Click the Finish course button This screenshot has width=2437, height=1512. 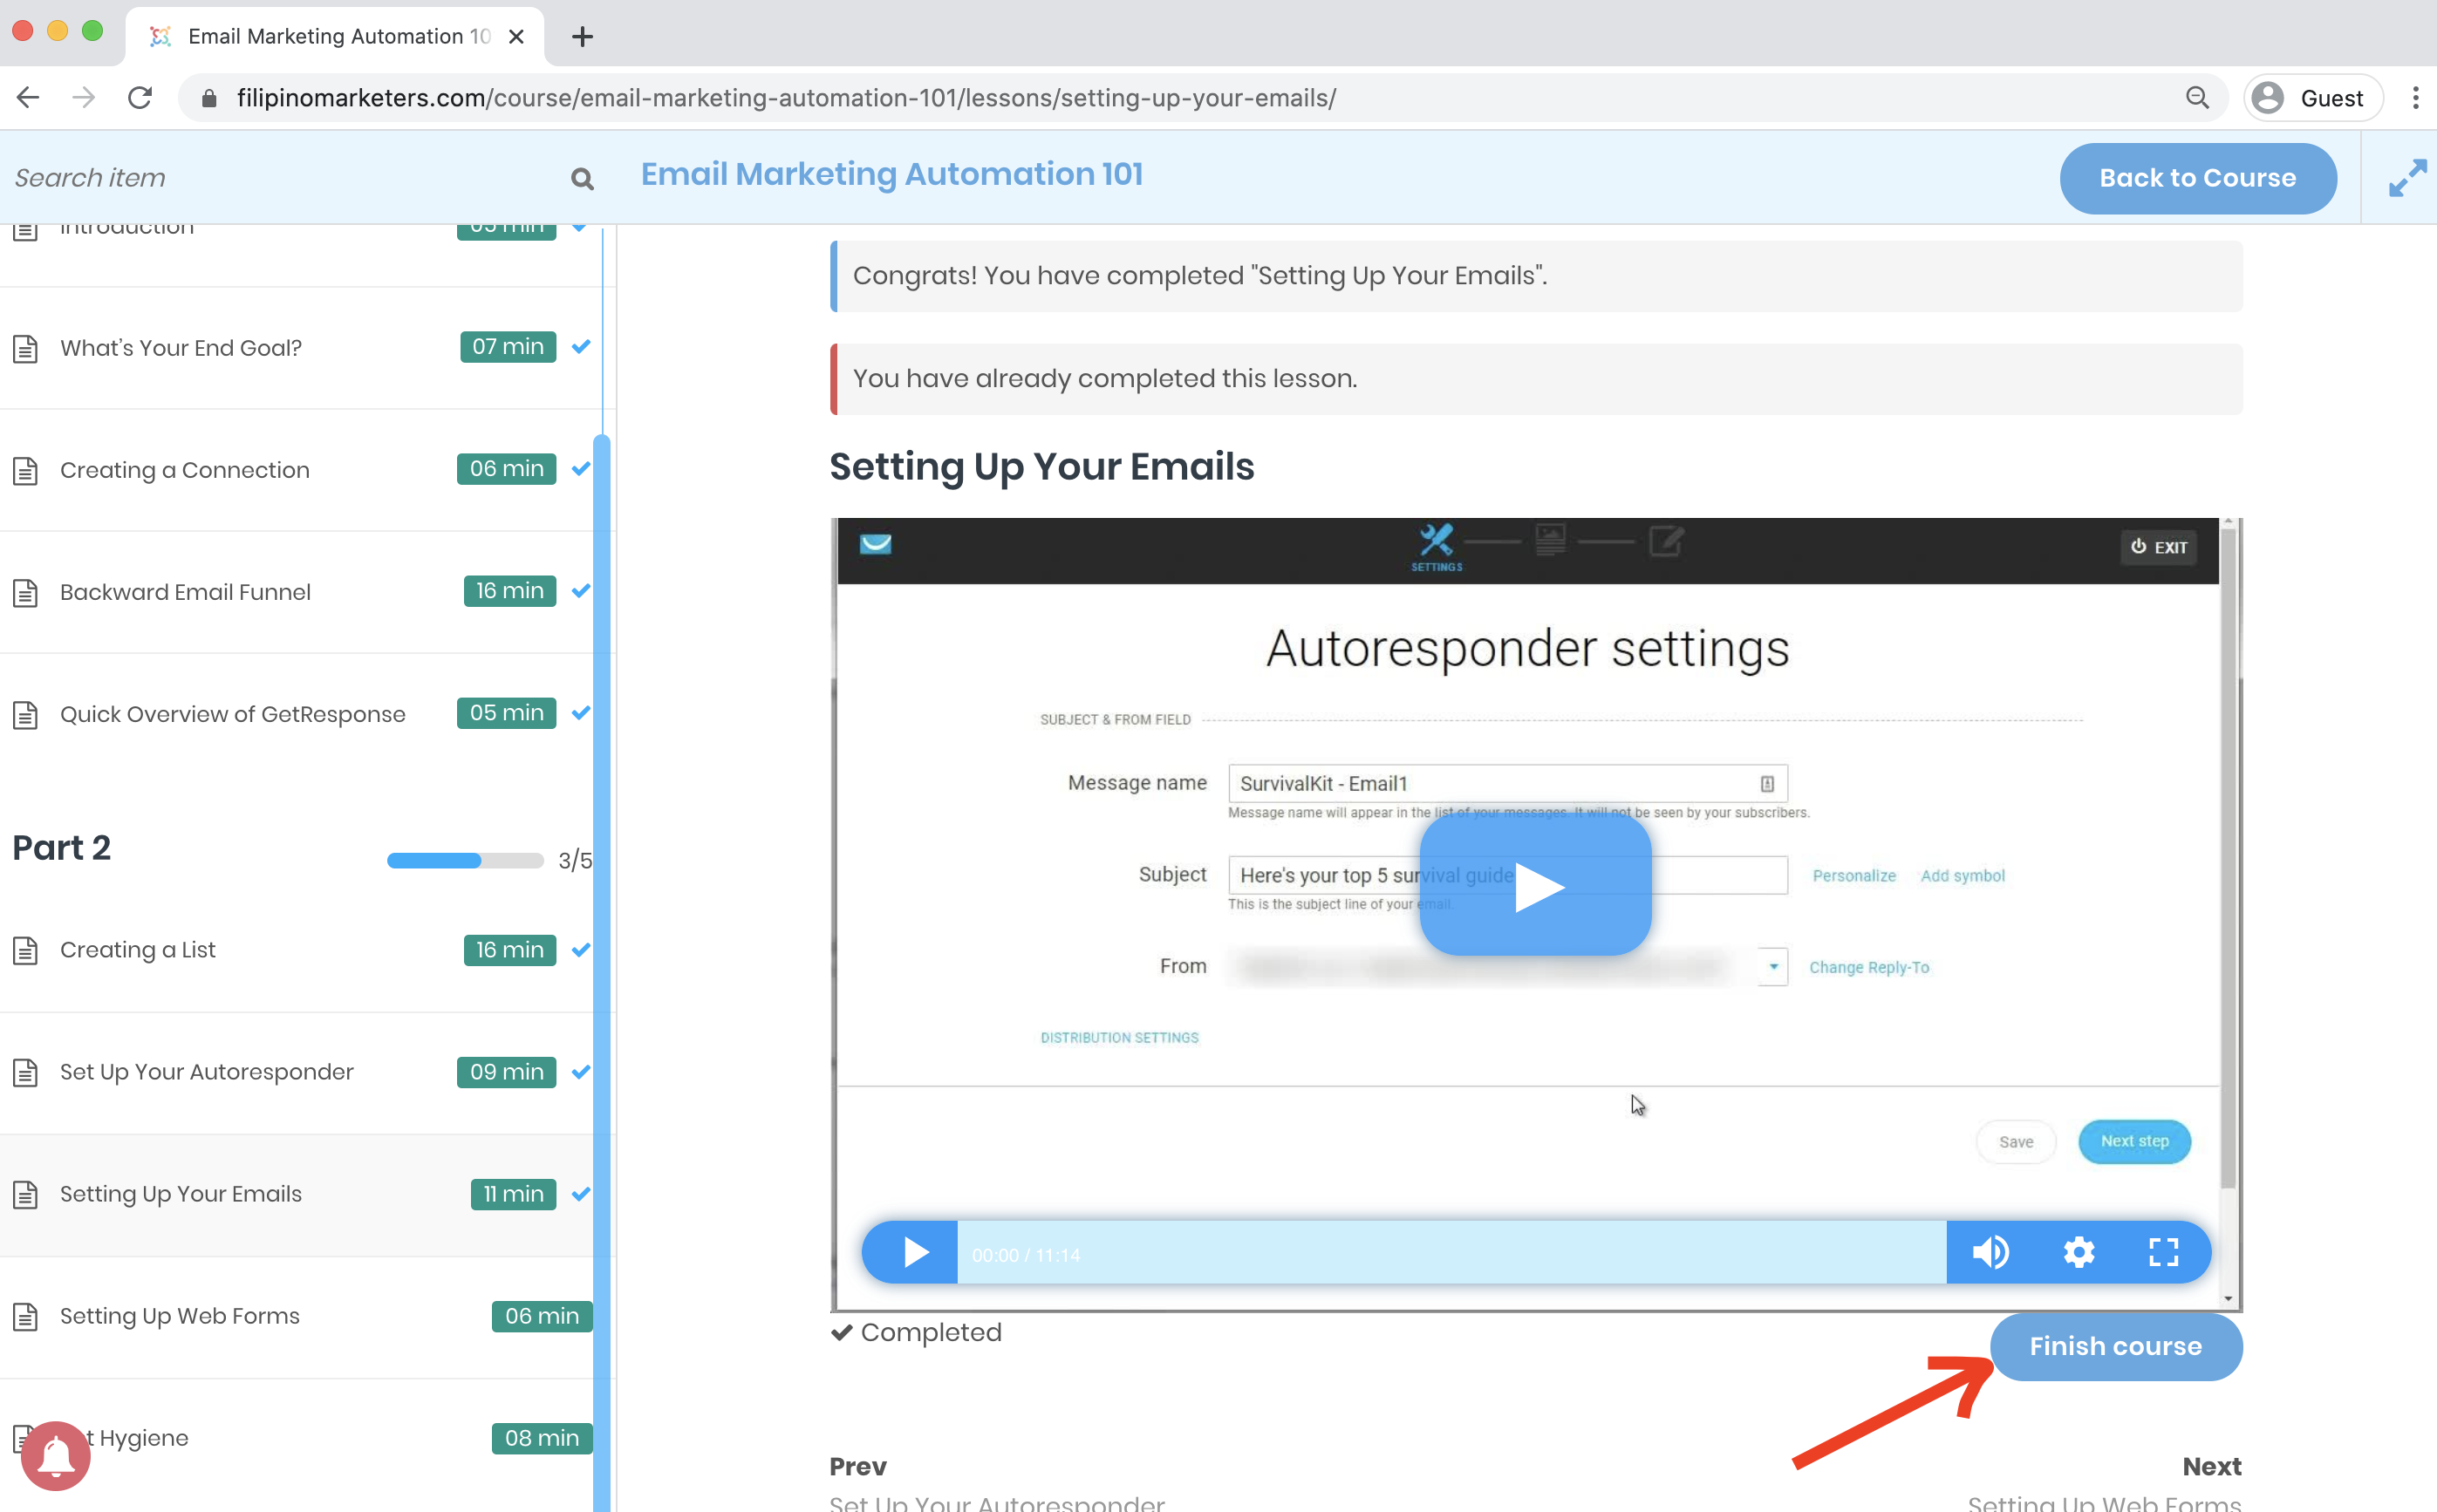[2115, 1346]
